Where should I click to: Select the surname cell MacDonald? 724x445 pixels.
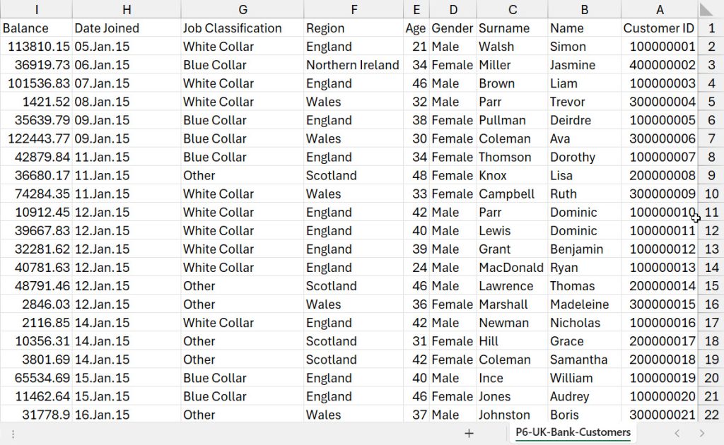[511, 268]
